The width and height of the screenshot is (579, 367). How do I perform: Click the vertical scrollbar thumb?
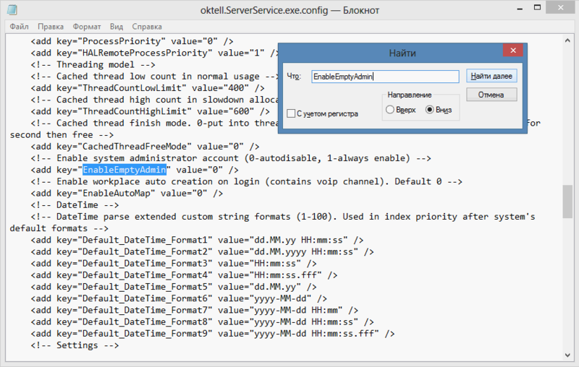pos(567,201)
